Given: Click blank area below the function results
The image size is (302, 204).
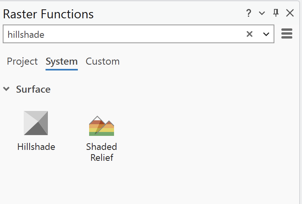Looking at the screenshot, I should [x=150, y=183].
